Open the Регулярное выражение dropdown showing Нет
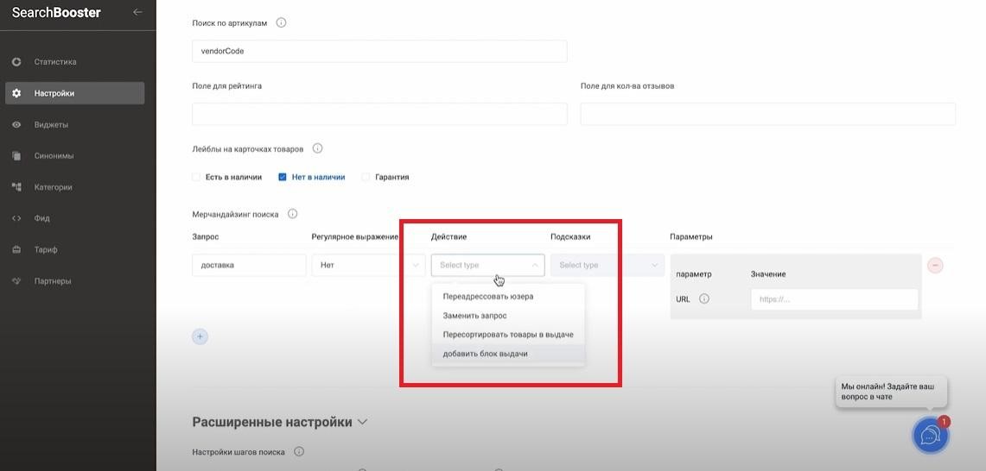 [368, 265]
